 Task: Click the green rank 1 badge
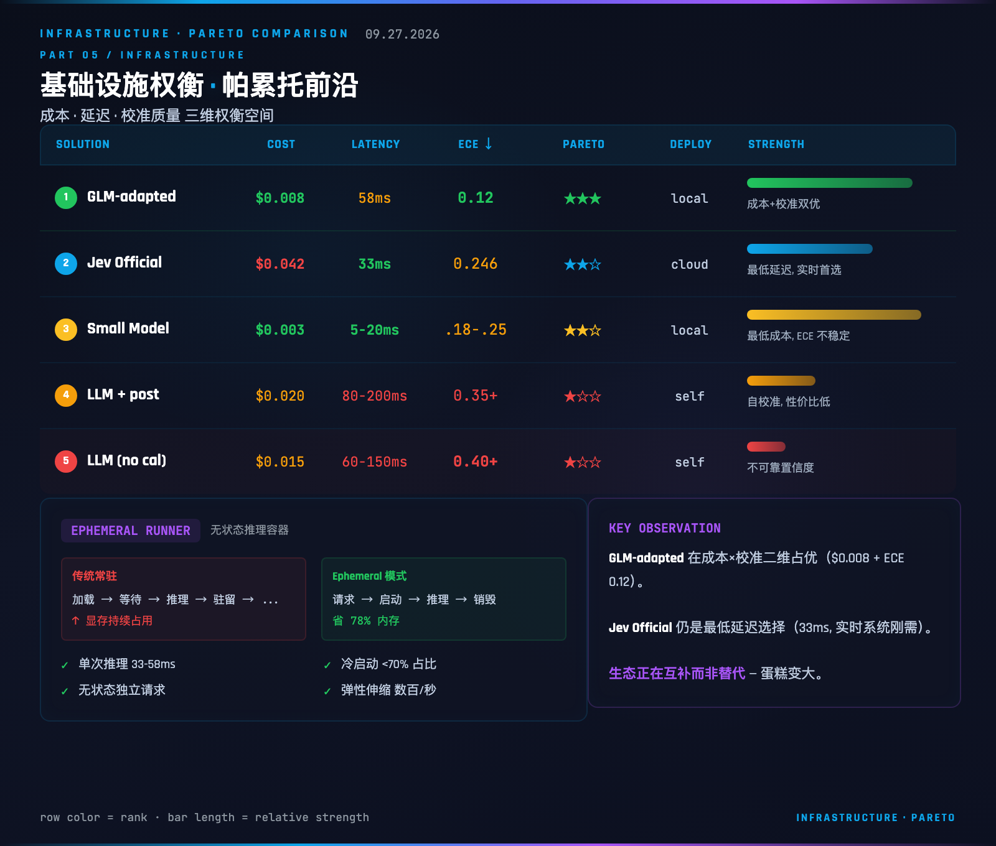pos(66,197)
